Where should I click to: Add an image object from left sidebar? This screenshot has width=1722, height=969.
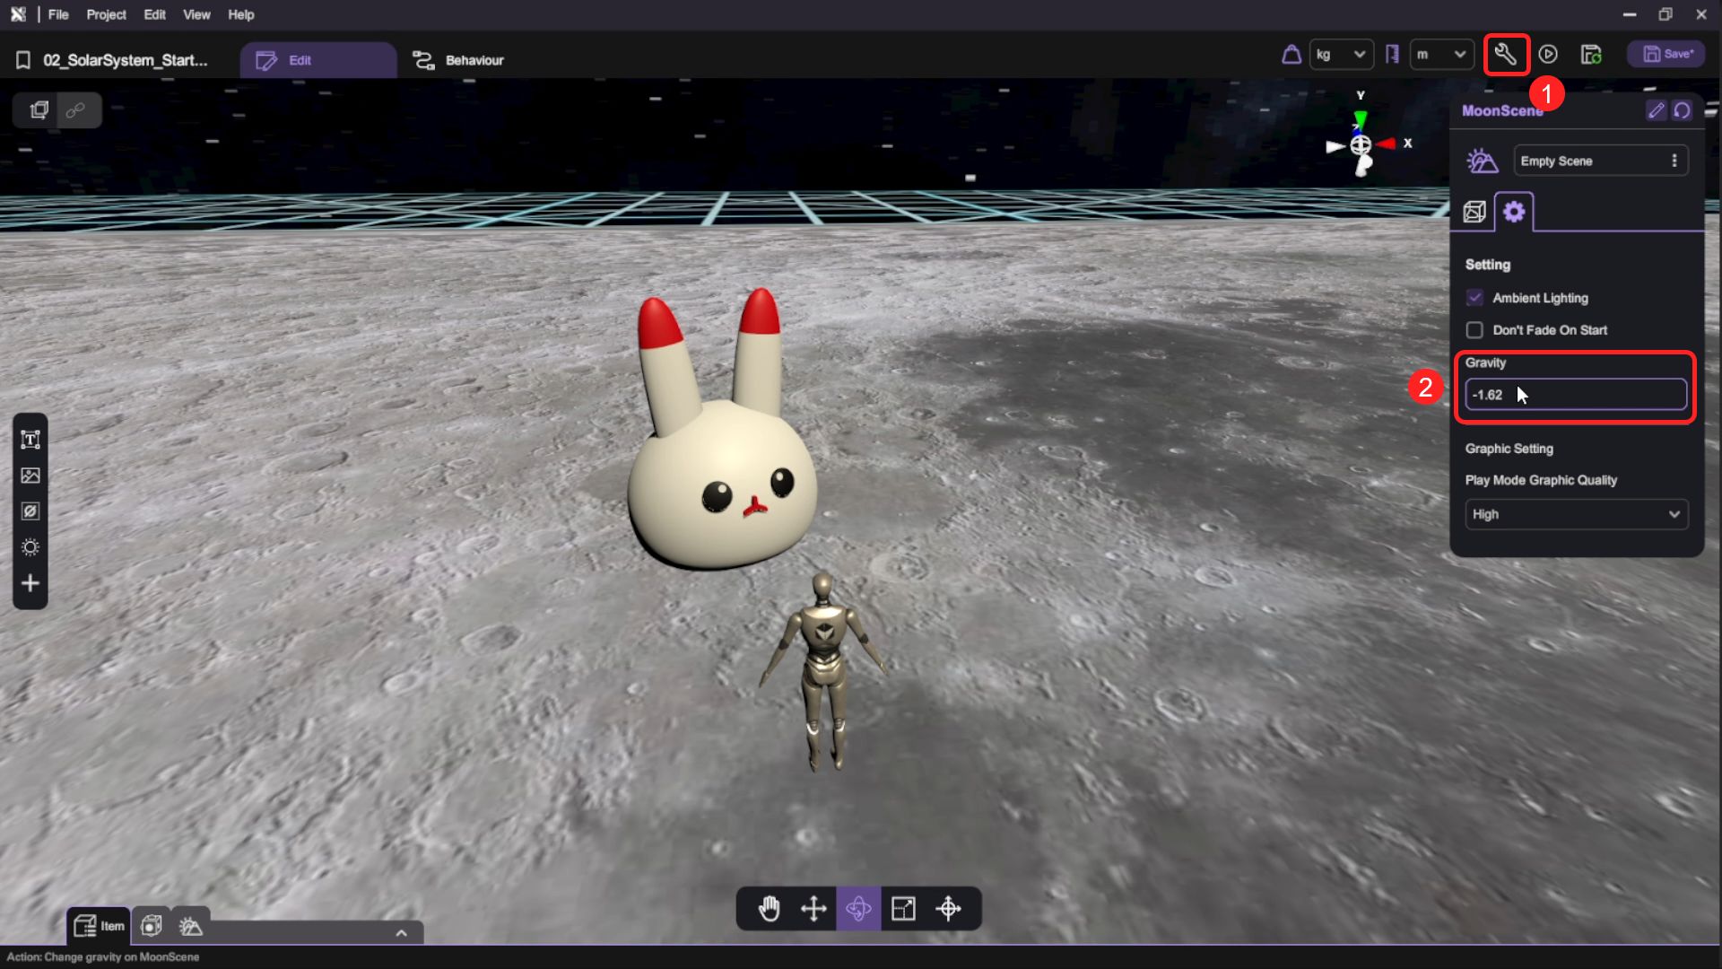point(30,476)
